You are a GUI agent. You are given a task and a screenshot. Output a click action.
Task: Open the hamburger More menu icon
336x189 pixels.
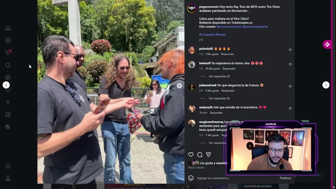coord(8,166)
